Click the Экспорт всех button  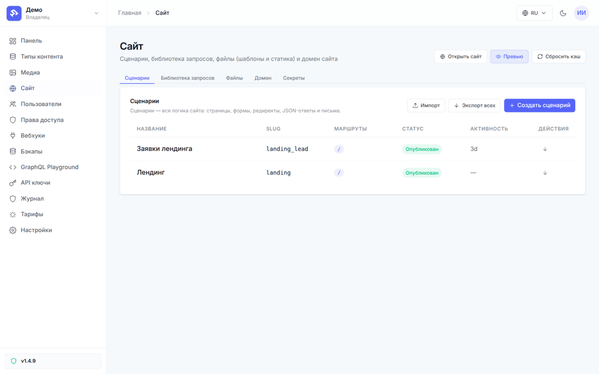(x=475, y=106)
